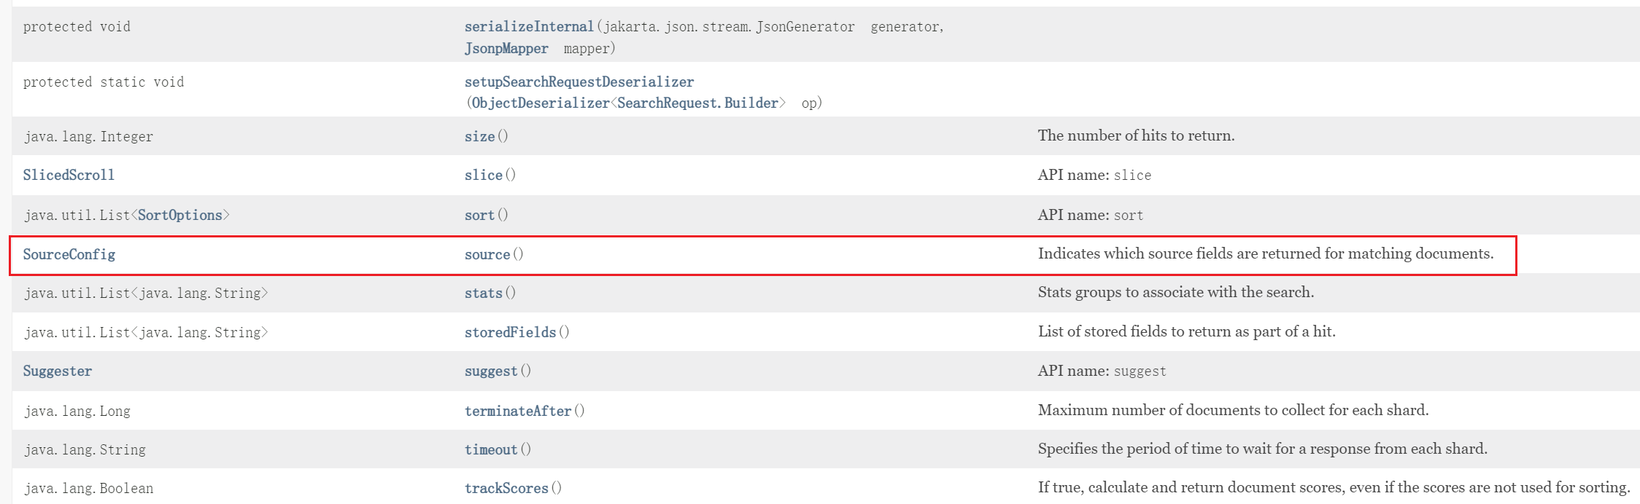Open the Suggester return type link
Viewport: 1640px width, 504px height.
tap(58, 371)
